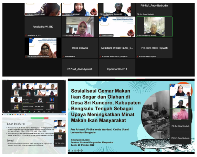Select the P1 Ro1 Gunggung Senoaji video tile
The width and height of the screenshot is (197, 157).
click(154, 27)
